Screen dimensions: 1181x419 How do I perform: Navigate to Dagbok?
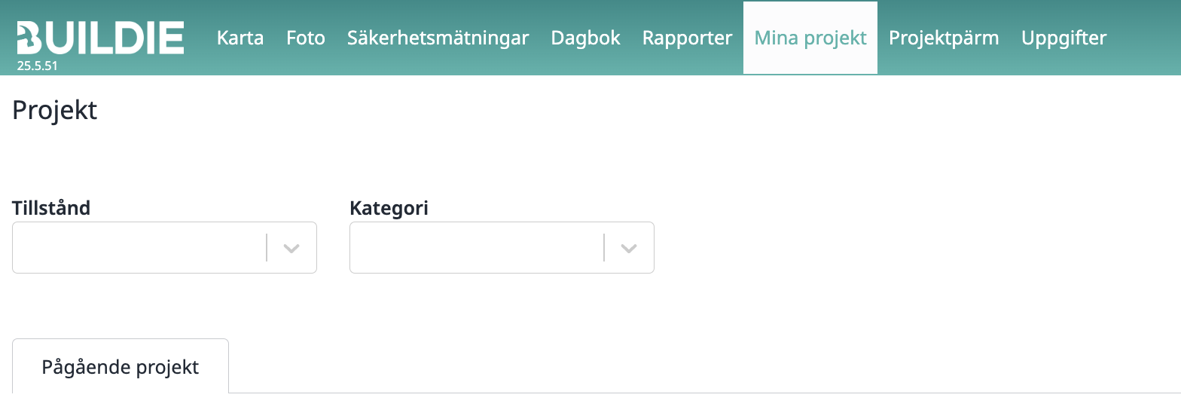tap(585, 38)
